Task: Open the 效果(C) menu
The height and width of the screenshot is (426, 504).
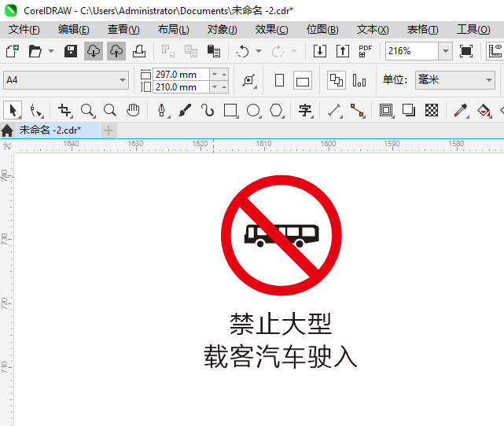Action: pos(271,30)
